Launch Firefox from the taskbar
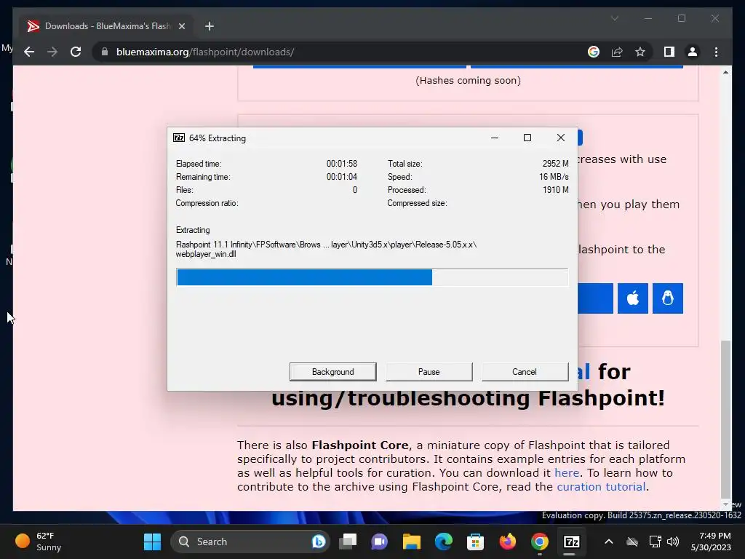Image resolution: width=745 pixels, height=559 pixels. tap(507, 542)
